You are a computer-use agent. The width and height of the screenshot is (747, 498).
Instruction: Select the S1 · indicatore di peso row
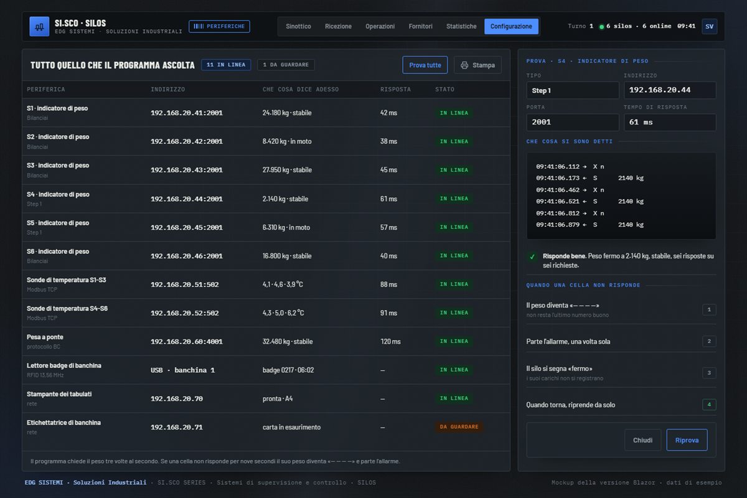tap(266, 113)
